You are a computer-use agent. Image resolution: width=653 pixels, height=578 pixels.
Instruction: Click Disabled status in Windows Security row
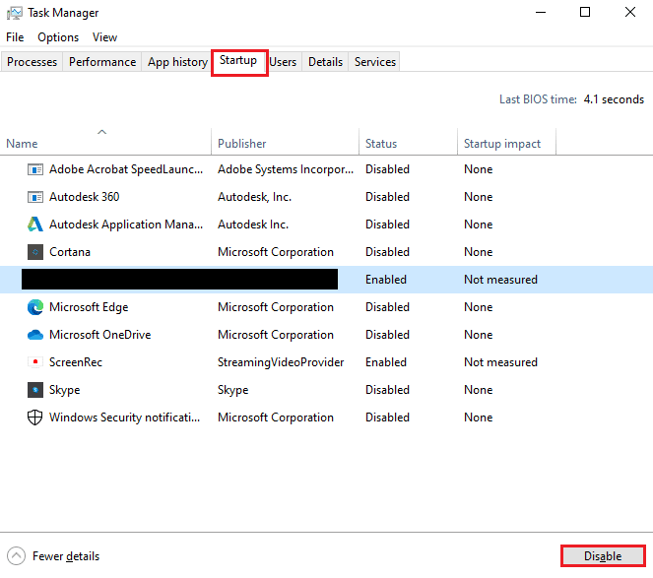(387, 417)
